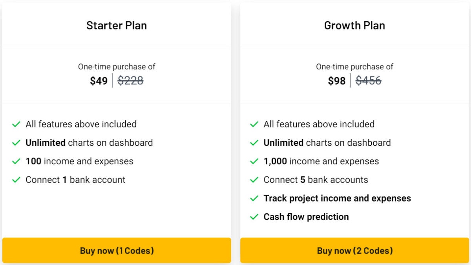
Task: Click Growth's checkmark for all features above included
Action: point(254,124)
